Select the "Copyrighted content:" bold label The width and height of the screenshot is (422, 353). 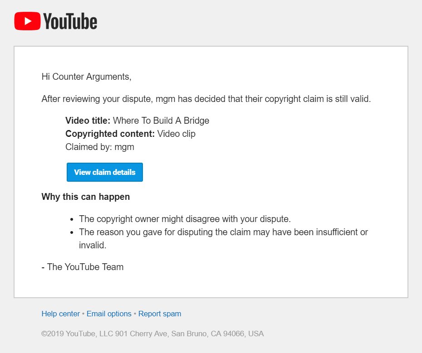point(110,134)
